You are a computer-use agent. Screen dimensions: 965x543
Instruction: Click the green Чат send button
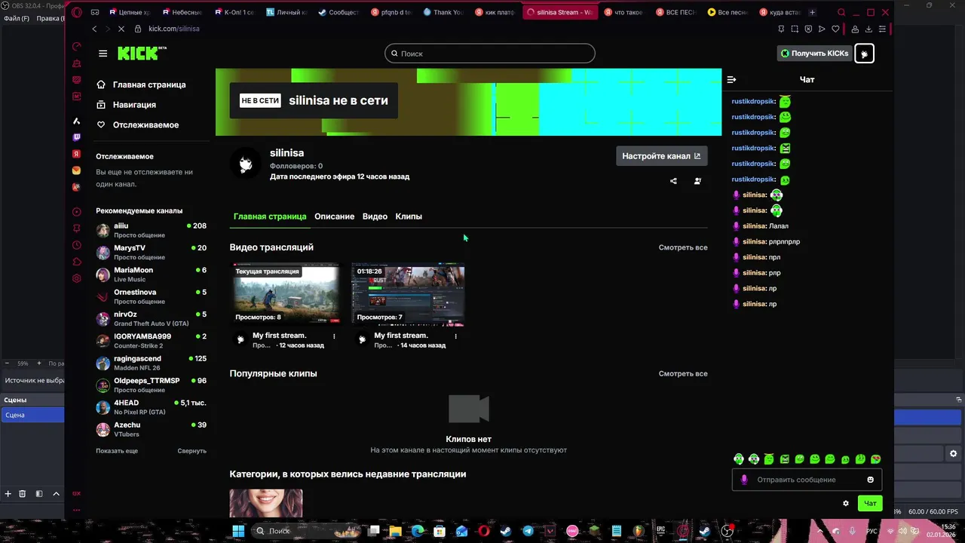coord(870,503)
